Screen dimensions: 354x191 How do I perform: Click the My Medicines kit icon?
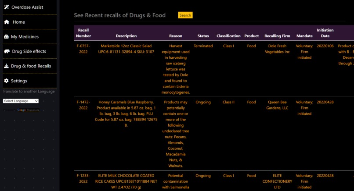(x=6, y=36)
